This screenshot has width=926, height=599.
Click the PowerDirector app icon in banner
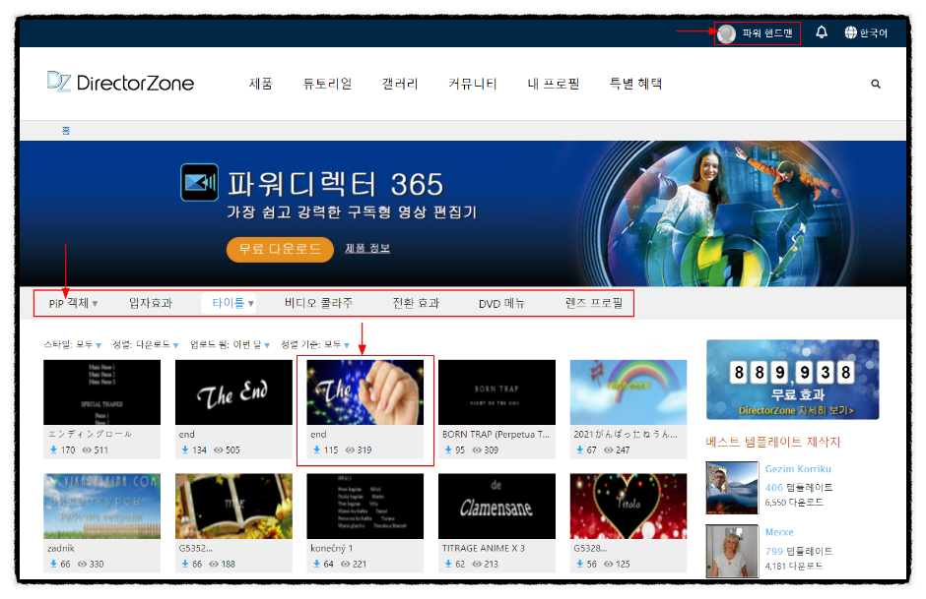coord(199,182)
